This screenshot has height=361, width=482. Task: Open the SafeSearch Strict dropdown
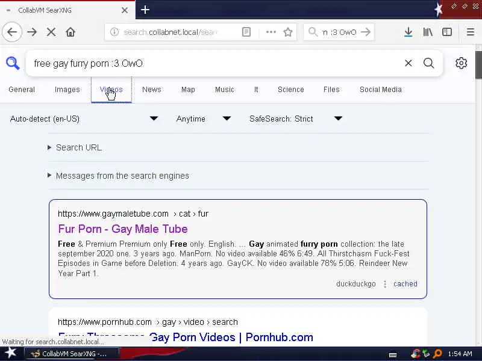click(x=295, y=119)
